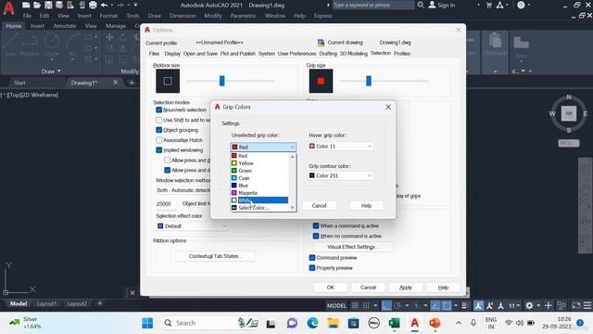Enable Associative Hatch checkbox
The height and width of the screenshot is (334, 593).
158,140
